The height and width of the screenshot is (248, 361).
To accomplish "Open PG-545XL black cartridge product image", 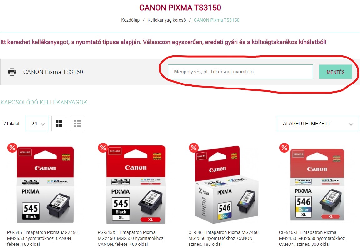I will 136,185.
